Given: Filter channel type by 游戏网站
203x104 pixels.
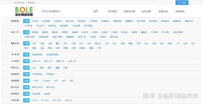Looking at the screenshot, I should coord(81,21).
